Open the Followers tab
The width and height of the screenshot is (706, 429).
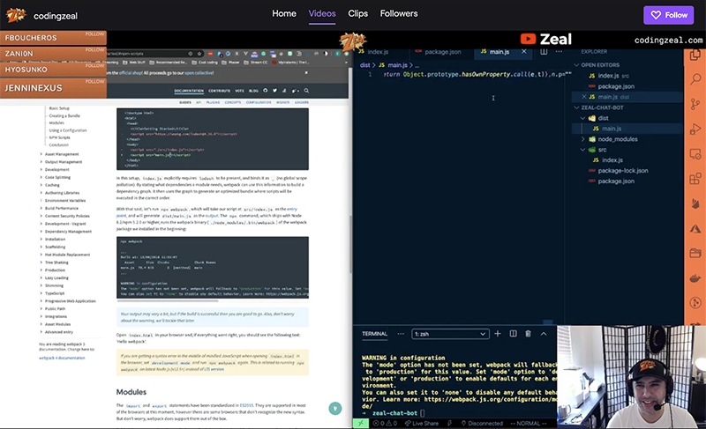[x=399, y=13]
